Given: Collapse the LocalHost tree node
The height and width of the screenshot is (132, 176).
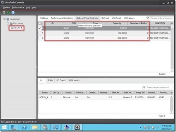Looking at the screenshot, I should pos(4,19).
